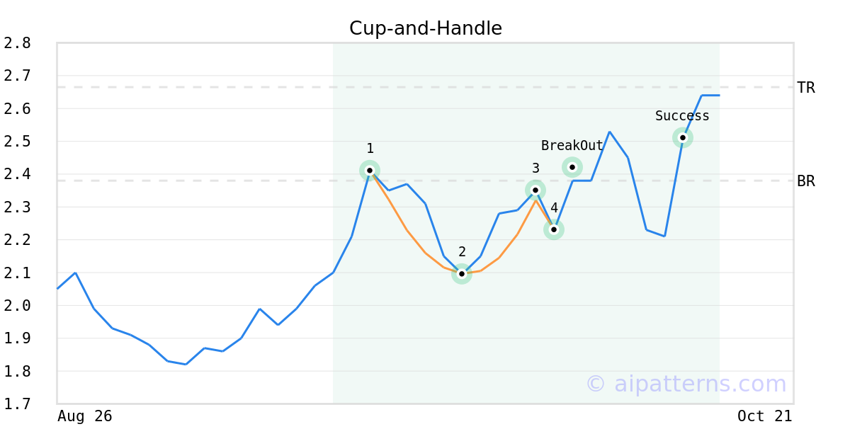
Task: Click the 1.7 y-axis label
Action: coord(17,404)
